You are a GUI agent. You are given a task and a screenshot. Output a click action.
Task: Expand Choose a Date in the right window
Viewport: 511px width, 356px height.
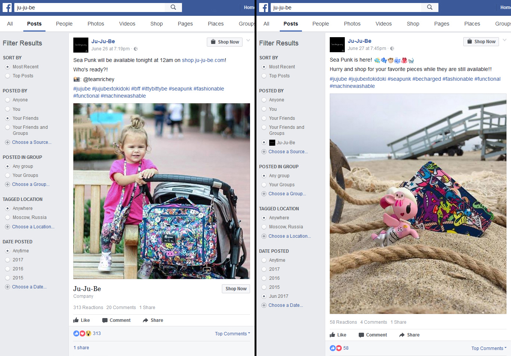tap(282, 305)
